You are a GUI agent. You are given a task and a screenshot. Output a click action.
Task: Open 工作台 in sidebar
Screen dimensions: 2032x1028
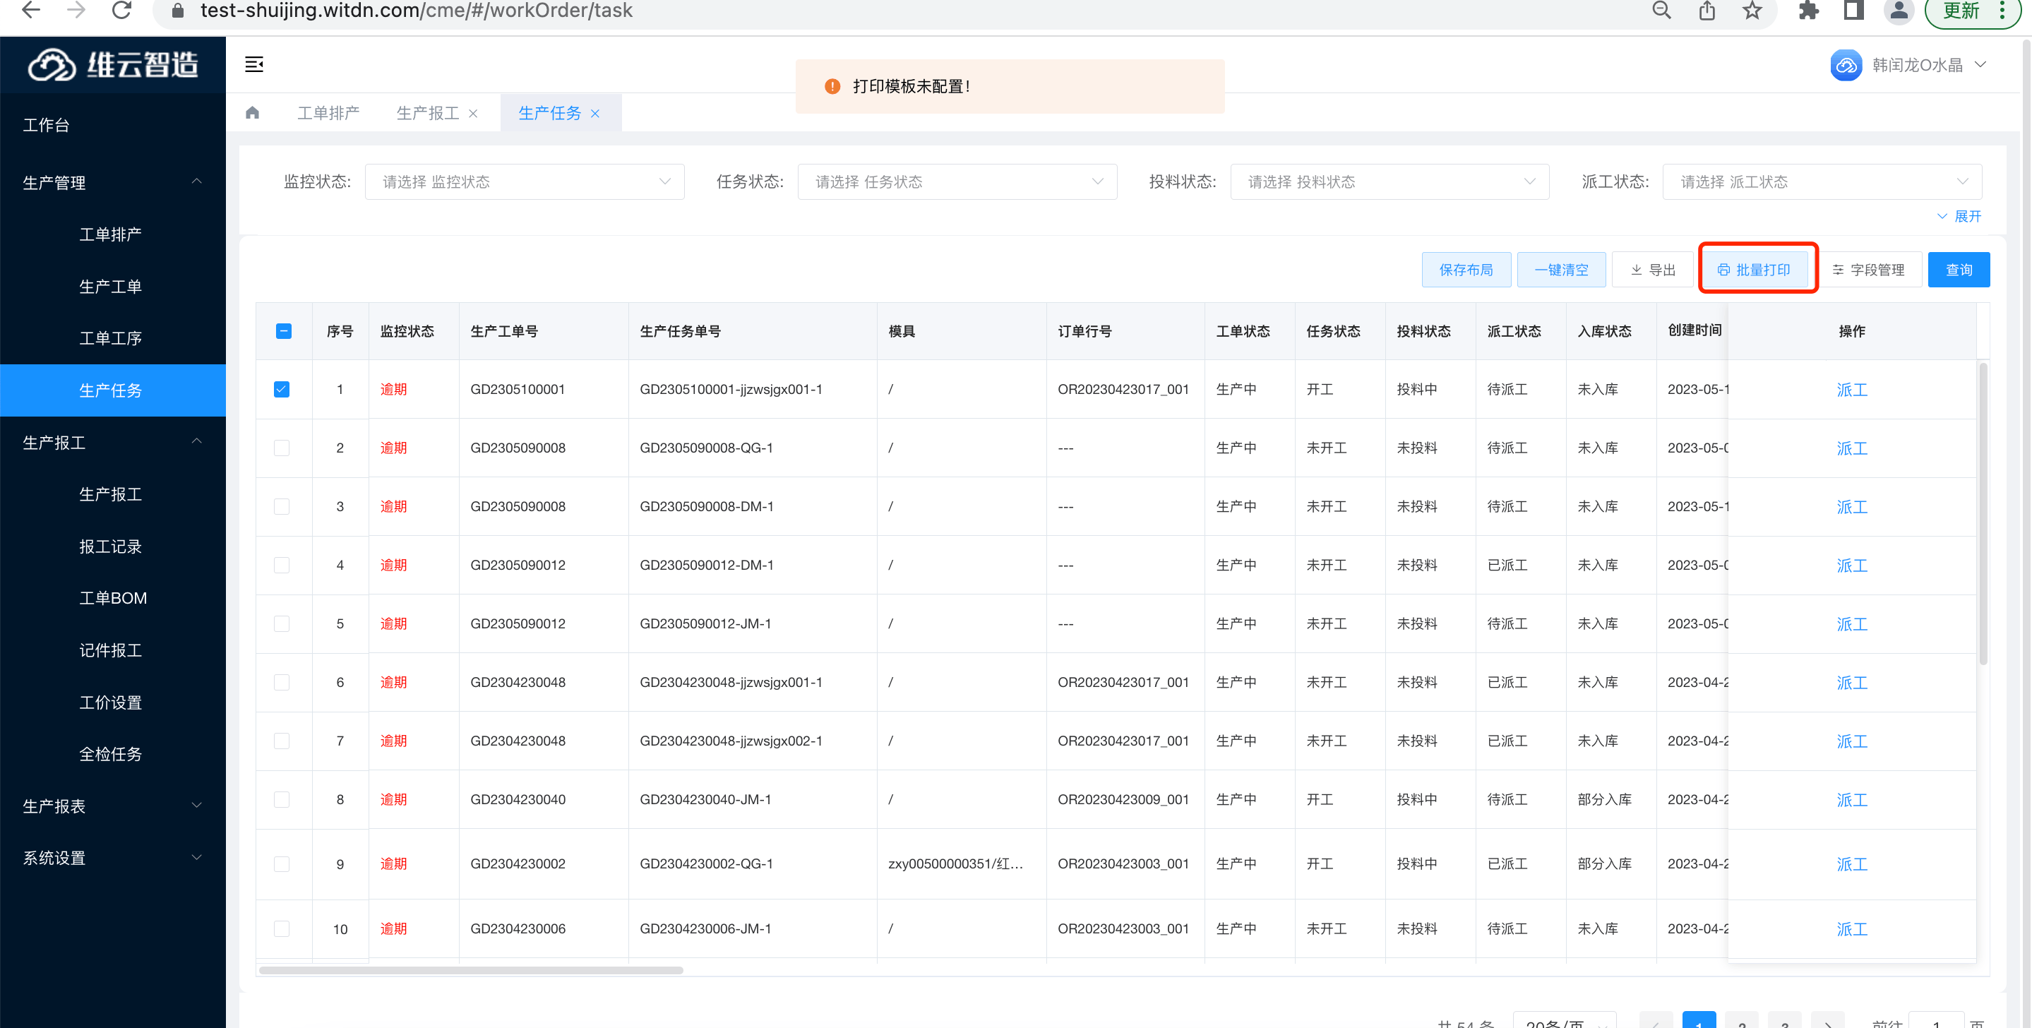pos(113,125)
